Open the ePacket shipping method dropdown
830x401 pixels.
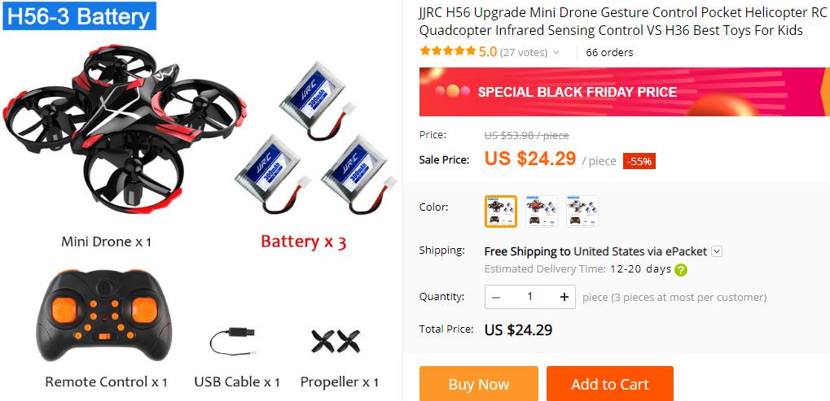[x=717, y=251]
